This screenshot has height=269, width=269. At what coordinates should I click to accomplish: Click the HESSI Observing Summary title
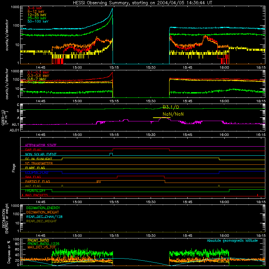pyautogui.click(x=142, y=3)
